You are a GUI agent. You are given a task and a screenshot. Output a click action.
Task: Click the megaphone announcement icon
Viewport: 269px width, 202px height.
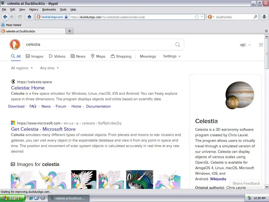243,45
